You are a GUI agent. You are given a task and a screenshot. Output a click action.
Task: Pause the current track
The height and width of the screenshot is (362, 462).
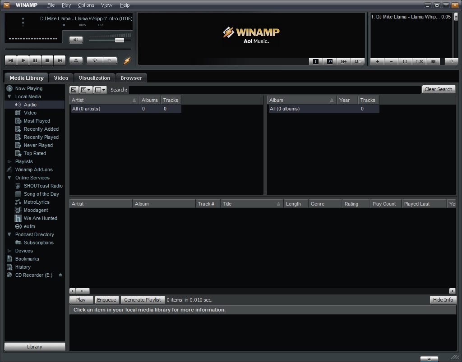(35, 60)
